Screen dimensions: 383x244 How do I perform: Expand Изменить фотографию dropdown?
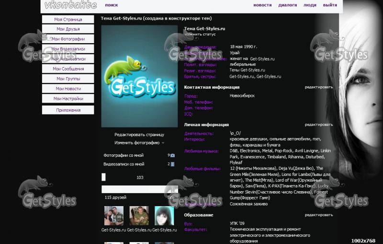pyautogui.click(x=139, y=143)
